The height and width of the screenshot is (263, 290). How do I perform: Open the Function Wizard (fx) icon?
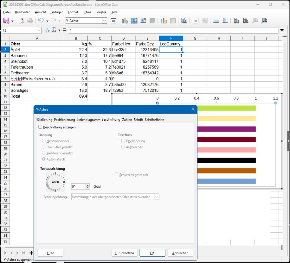click(48, 30)
